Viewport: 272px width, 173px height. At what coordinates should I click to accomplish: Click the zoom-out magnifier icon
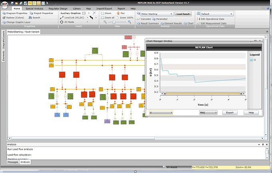[105, 22]
